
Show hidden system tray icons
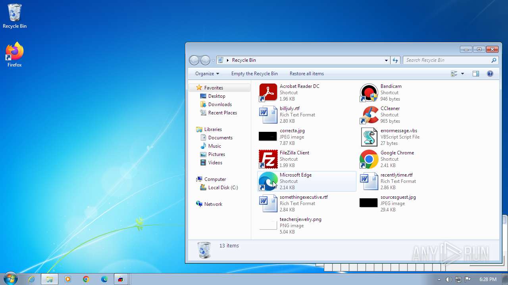(x=439, y=279)
